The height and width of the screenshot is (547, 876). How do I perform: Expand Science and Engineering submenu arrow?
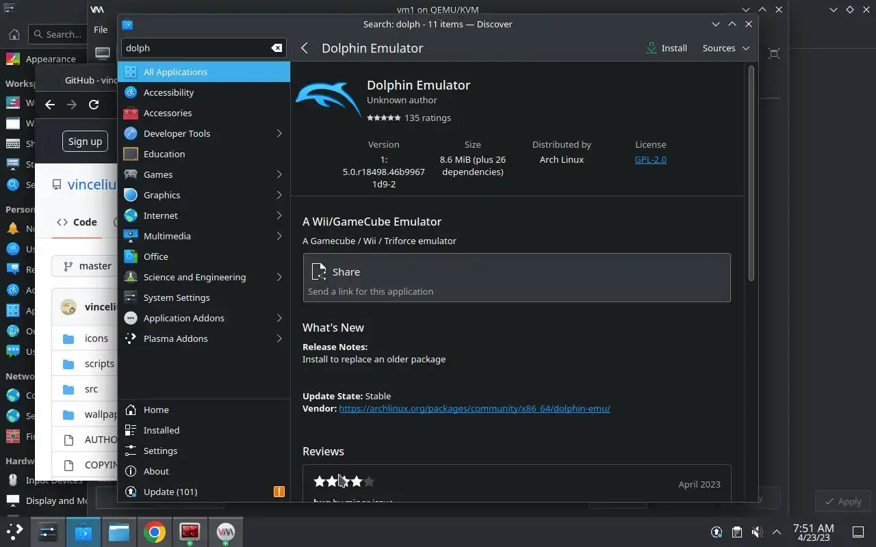point(279,277)
